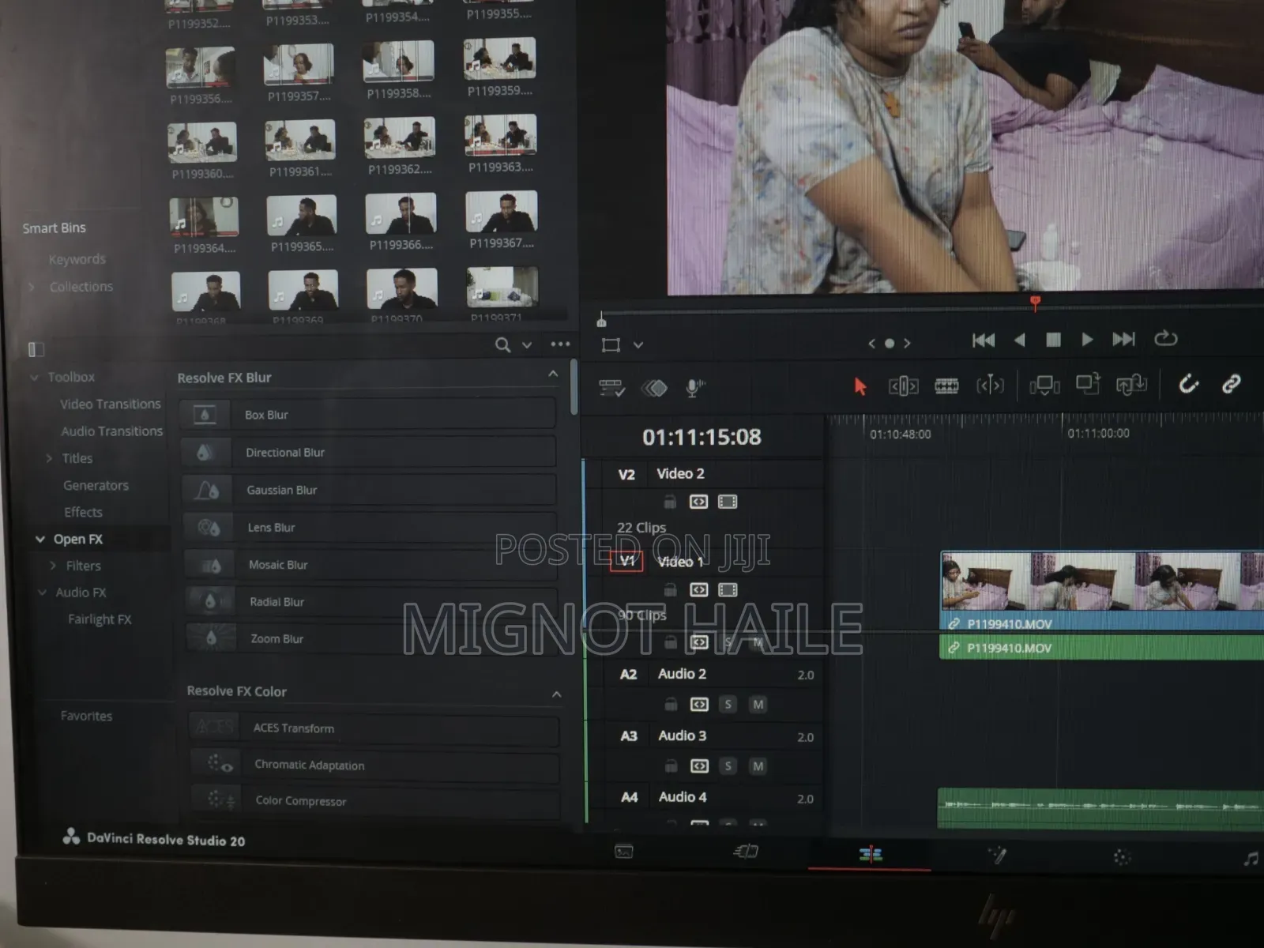Click the V1 track destination badge
Screen dimensions: 1264x948
tap(626, 561)
